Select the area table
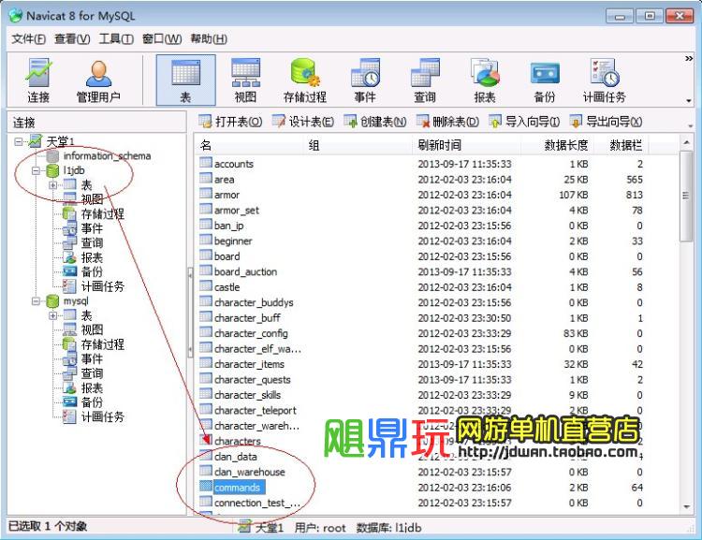Screen dimensions: 702x540 (224, 180)
